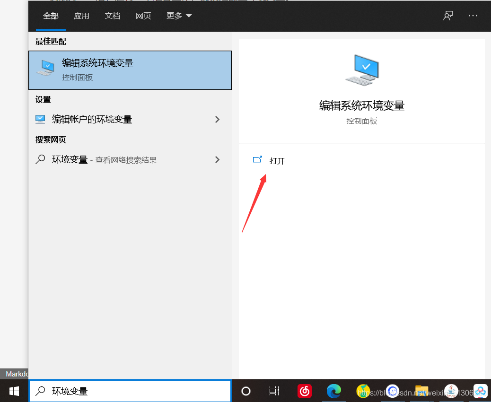The width and height of the screenshot is (491, 402).
Task: Switch to the 应用 tab
Action: click(81, 16)
